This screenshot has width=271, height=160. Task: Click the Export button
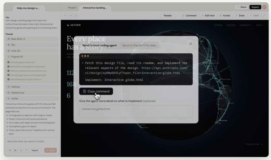click(x=255, y=7)
